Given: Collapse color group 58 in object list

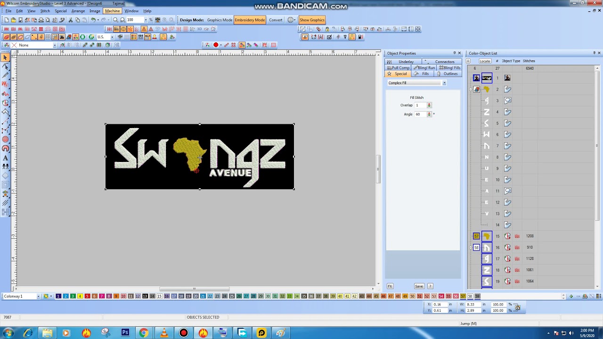Looking at the screenshot, I should [x=471, y=247].
